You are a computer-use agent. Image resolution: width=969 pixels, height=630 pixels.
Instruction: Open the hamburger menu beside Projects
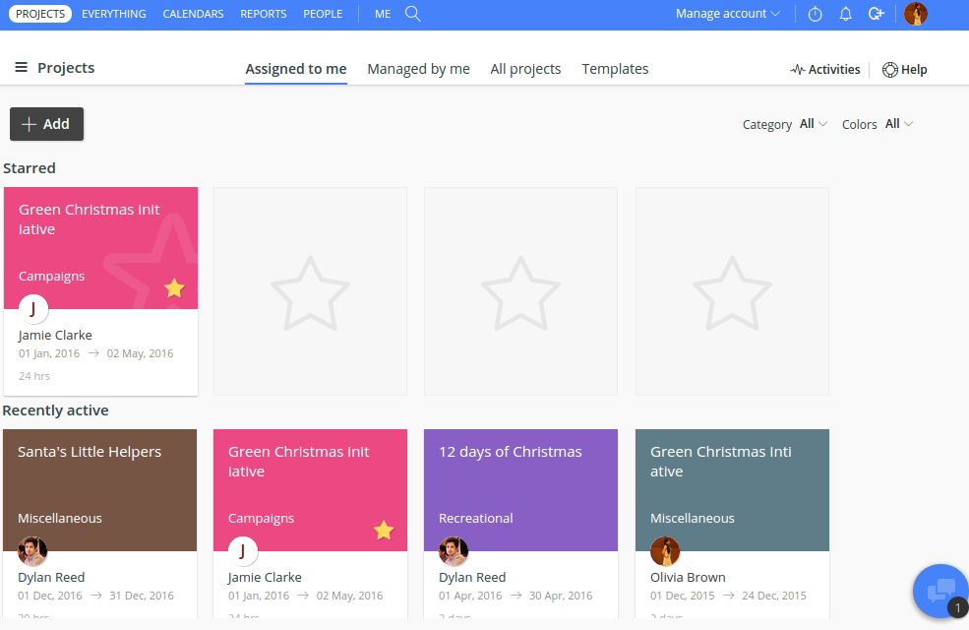pos(21,67)
